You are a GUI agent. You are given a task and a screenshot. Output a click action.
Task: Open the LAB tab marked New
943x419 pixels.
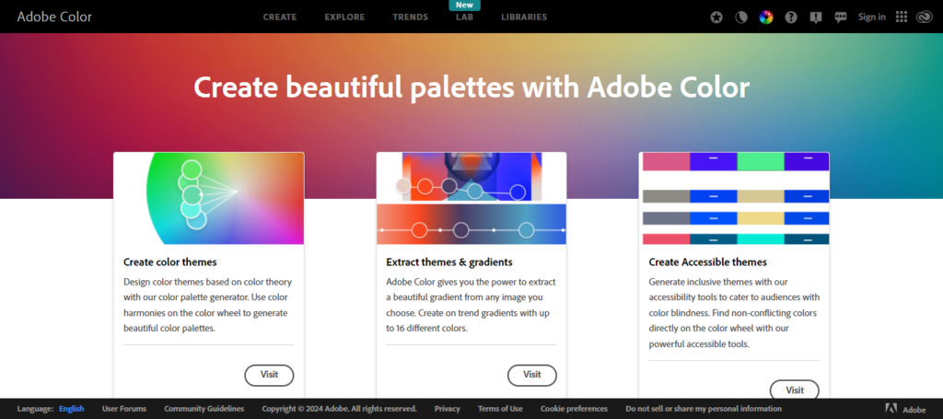click(464, 17)
